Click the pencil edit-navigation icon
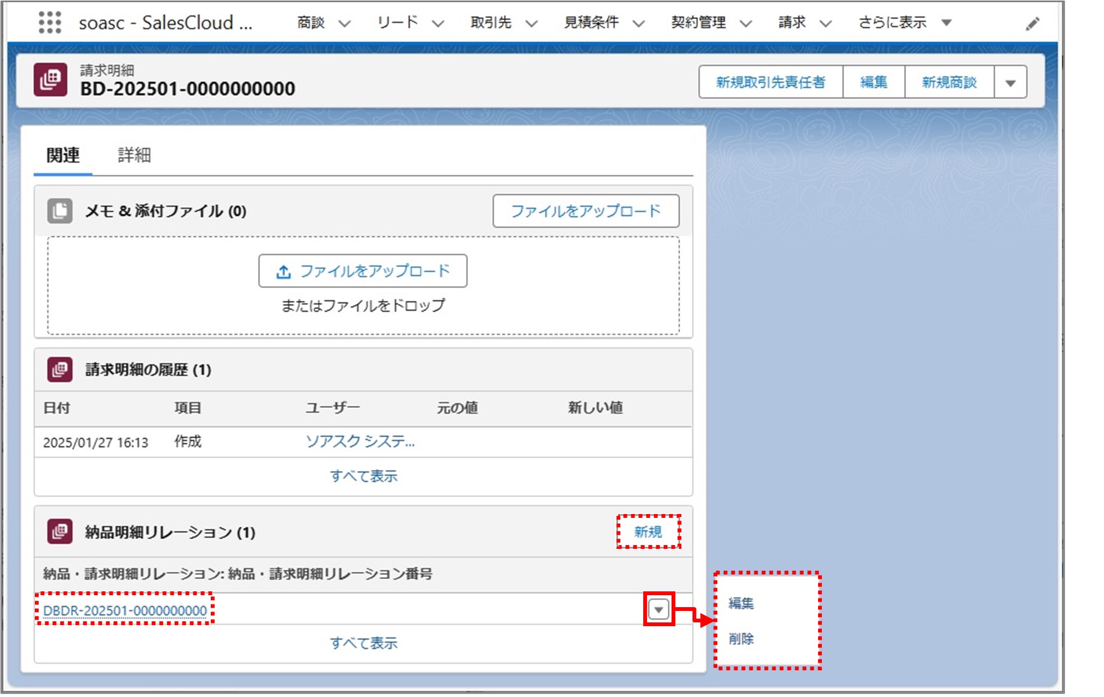The width and height of the screenshot is (1104, 697). [1032, 24]
